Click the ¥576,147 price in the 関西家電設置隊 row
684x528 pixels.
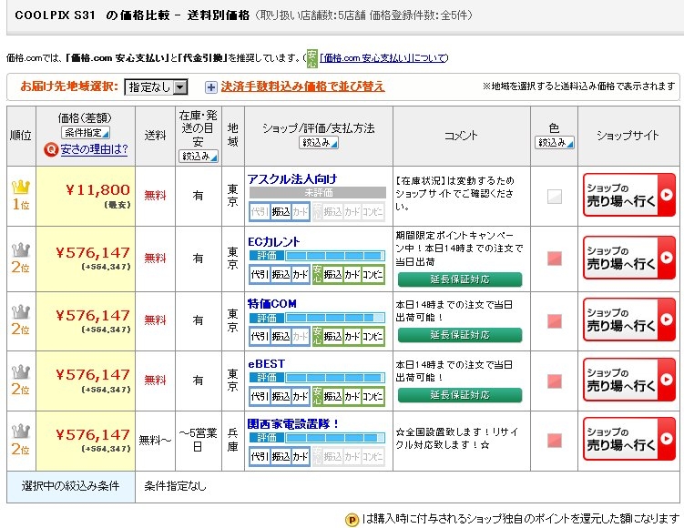pos(93,435)
